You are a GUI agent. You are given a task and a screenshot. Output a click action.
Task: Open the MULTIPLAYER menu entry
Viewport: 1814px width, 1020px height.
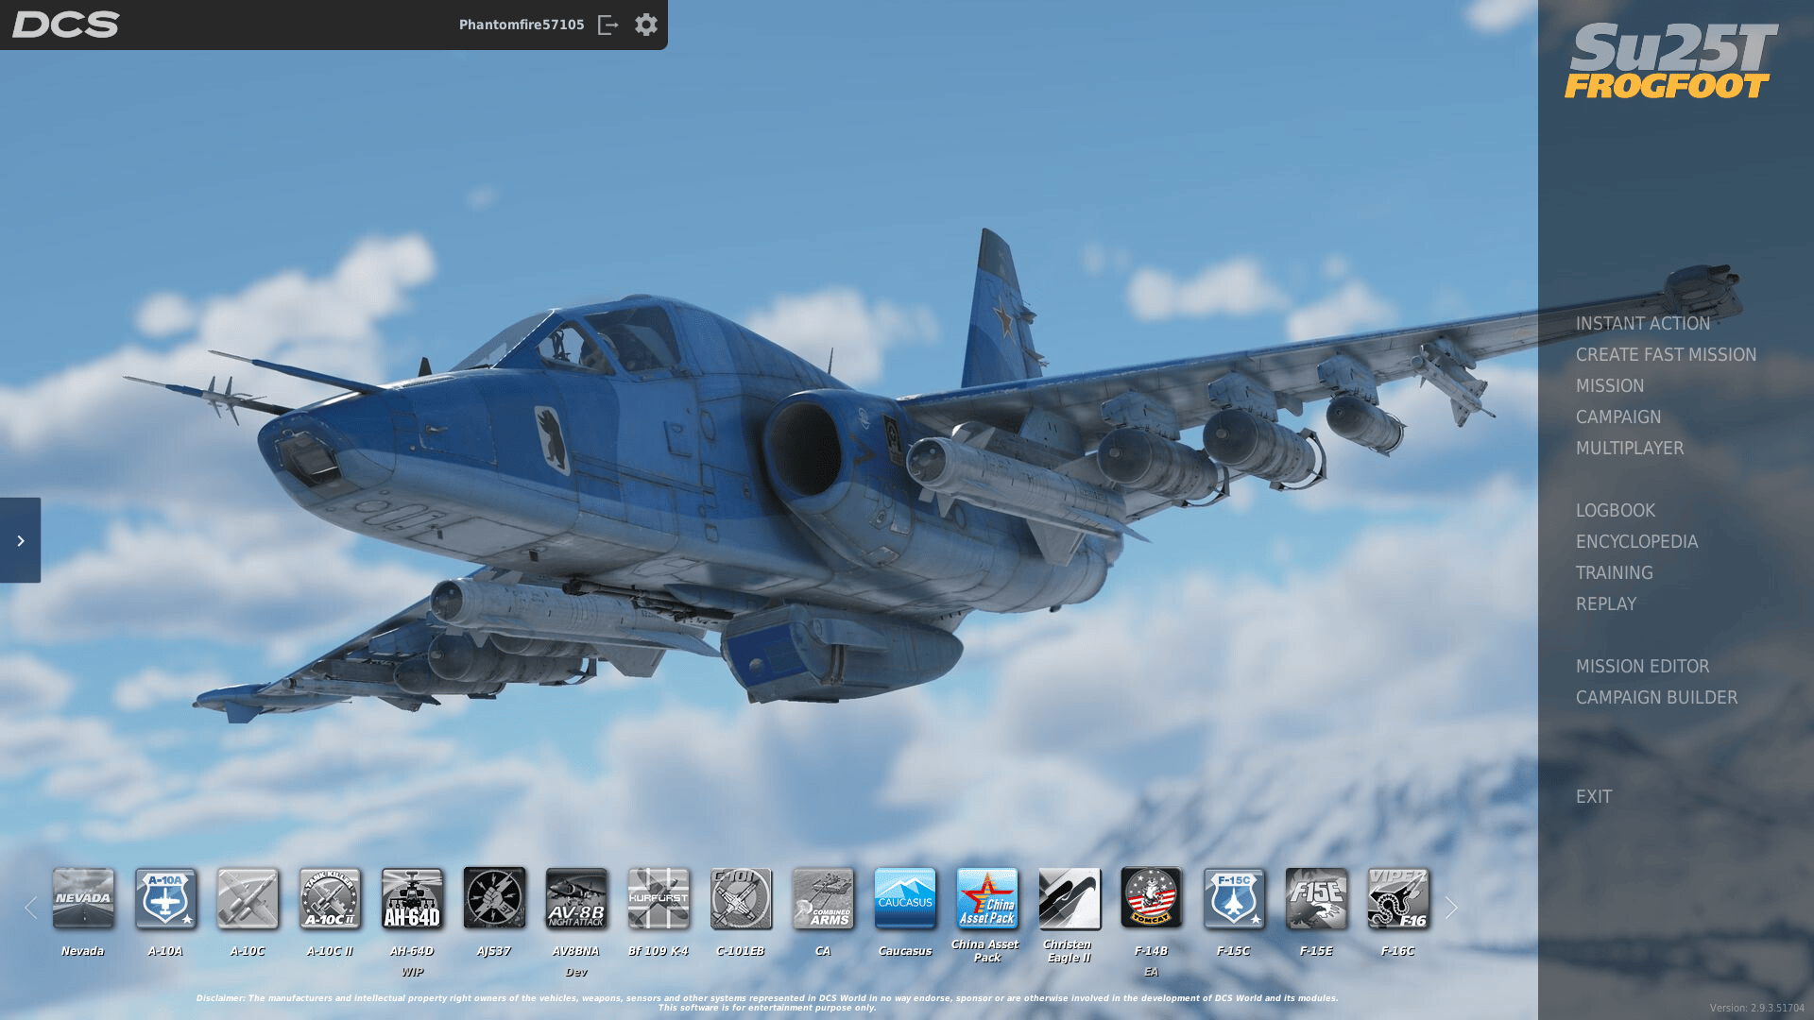(x=1629, y=448)
